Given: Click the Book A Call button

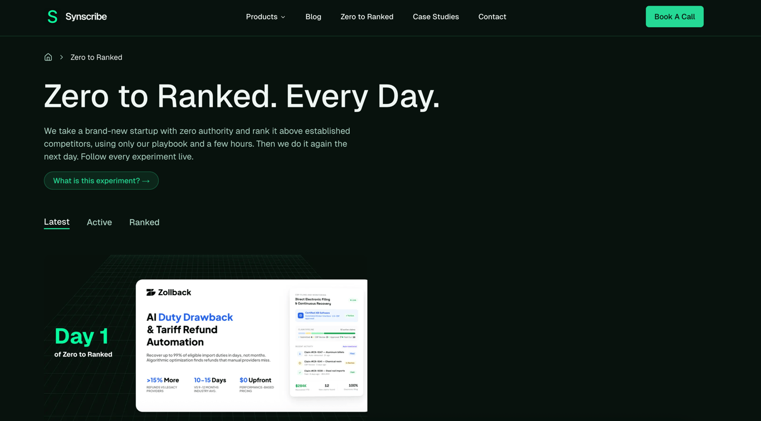Looking at the screenshot, I should pyautogui.click(x=674, y=17).
